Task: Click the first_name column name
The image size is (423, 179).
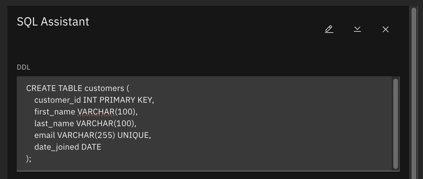Action: pyautogui.click(x=55, y=112)
